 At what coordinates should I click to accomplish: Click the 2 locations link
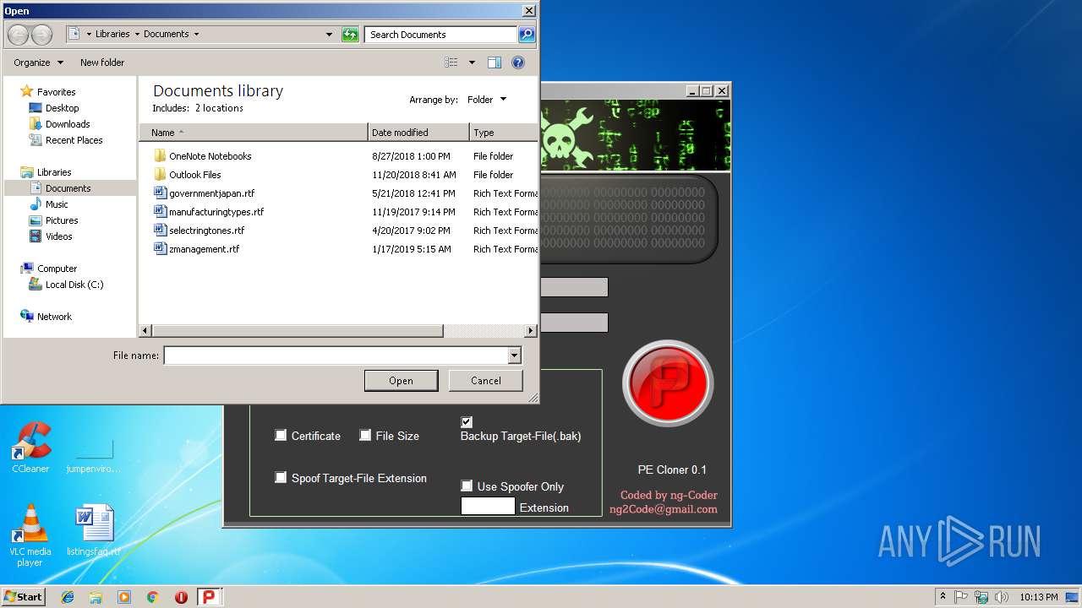coord(219,108)
